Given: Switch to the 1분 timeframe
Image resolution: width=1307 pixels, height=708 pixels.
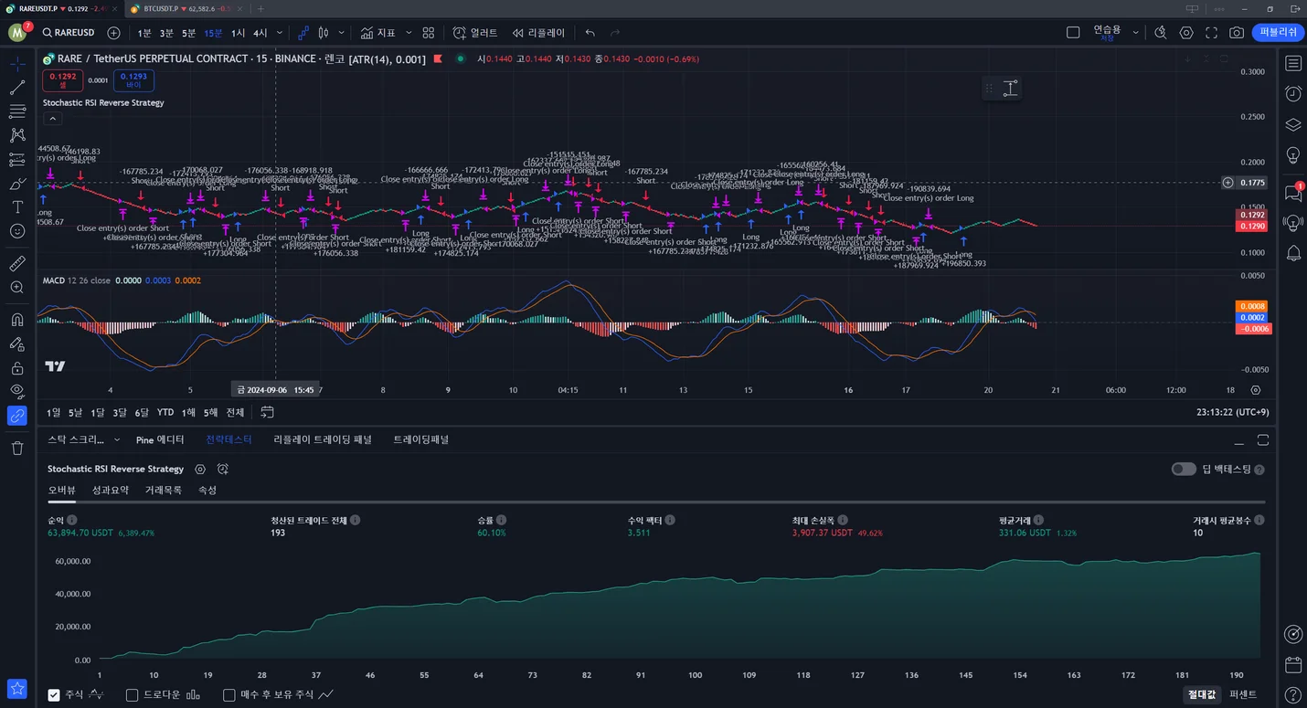Looking at the screenshot, I should [x=144, y=33].
